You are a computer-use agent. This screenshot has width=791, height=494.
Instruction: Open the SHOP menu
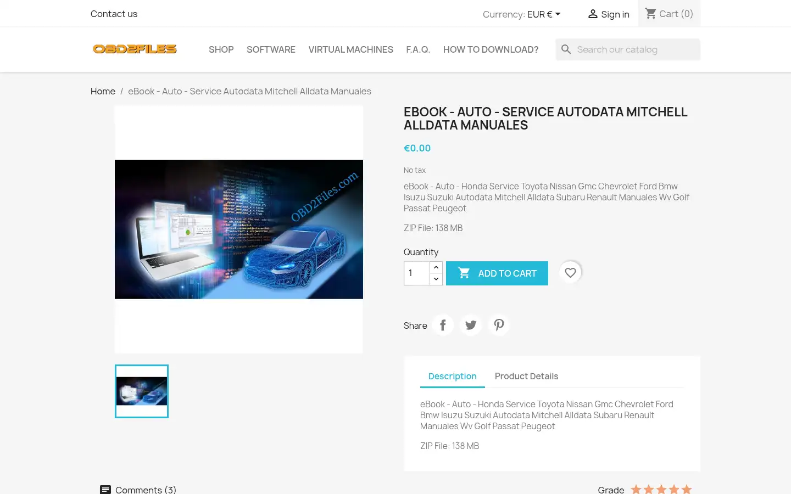click(x=221, y=49)
